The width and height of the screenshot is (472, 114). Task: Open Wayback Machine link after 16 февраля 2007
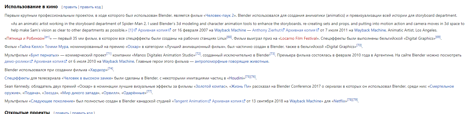pyautogui.click(x=230, y=30)
